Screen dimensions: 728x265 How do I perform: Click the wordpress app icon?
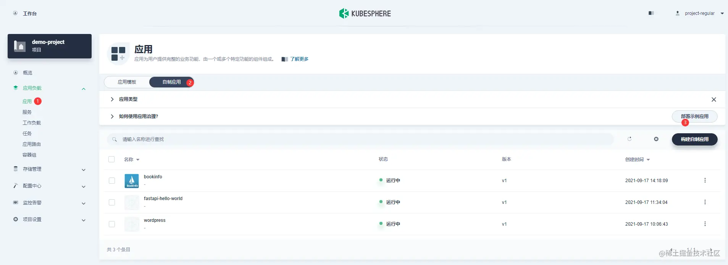coord(132,224)
